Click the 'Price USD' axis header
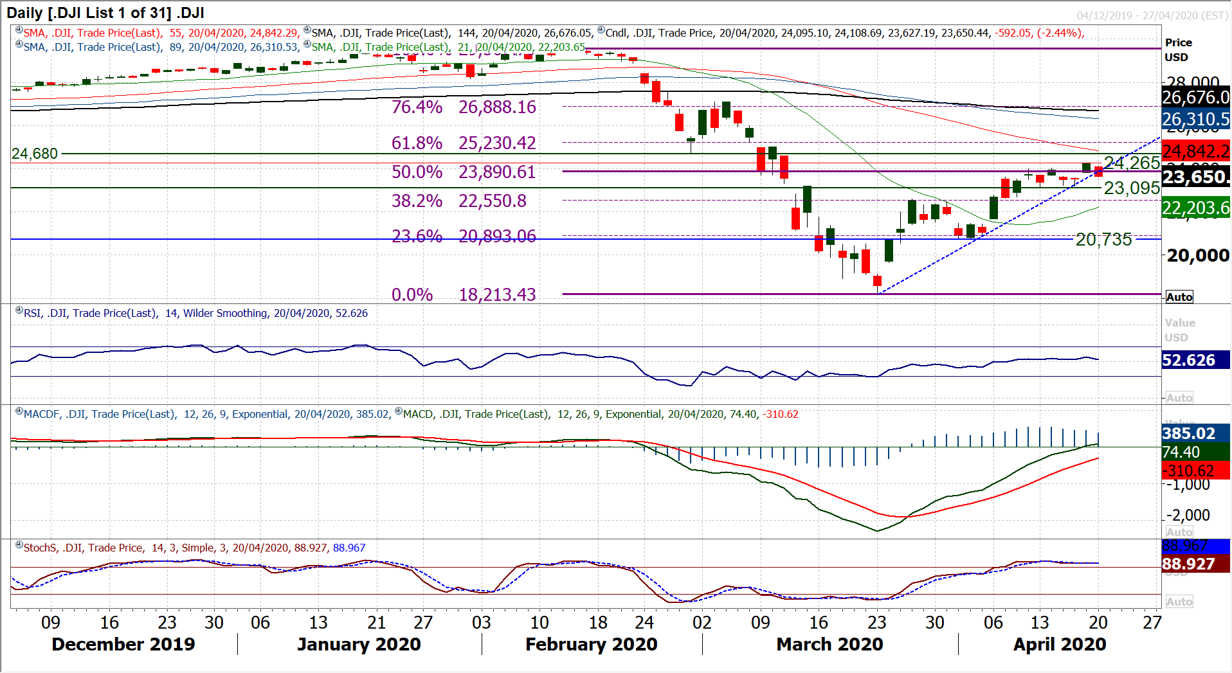Screen dimensions: 1232x673 (1178, 50)
